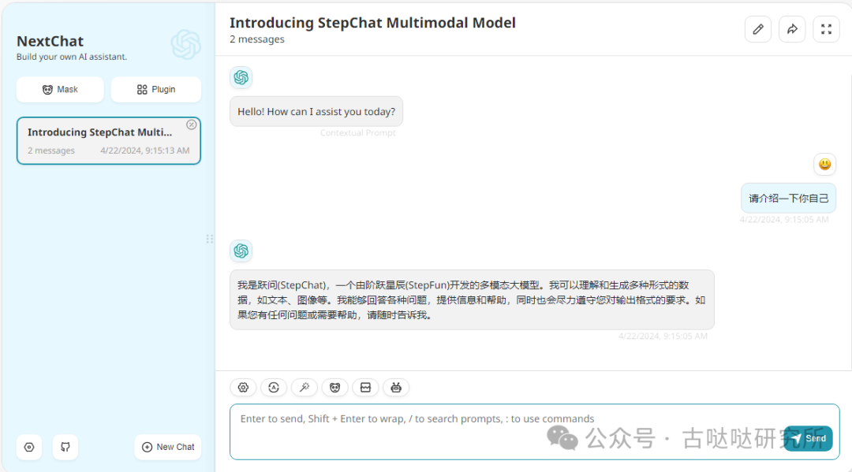
Task: Toggle fullscreen mode icon
Action: tap(827, 29)
